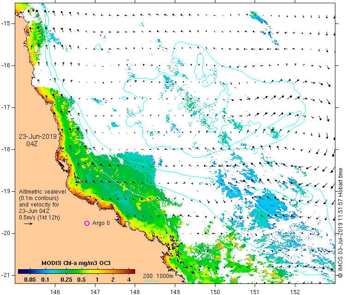Click latitude label -16

[5, 65]
